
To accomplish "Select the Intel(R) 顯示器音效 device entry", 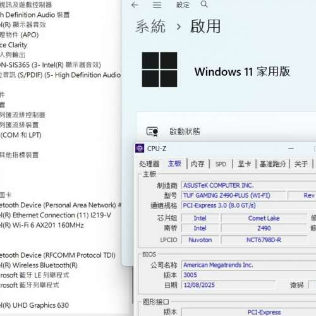I will 23,25.
